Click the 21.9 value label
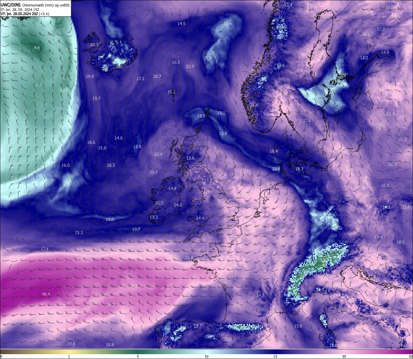This screenshot has height=359, width=413. pos(190,66)
